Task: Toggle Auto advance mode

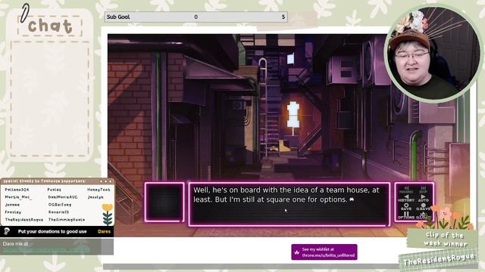Action: 423,198
